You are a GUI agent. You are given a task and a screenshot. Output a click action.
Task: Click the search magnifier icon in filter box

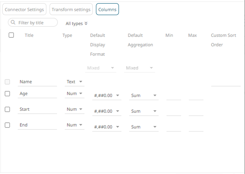tap(13, 23)
